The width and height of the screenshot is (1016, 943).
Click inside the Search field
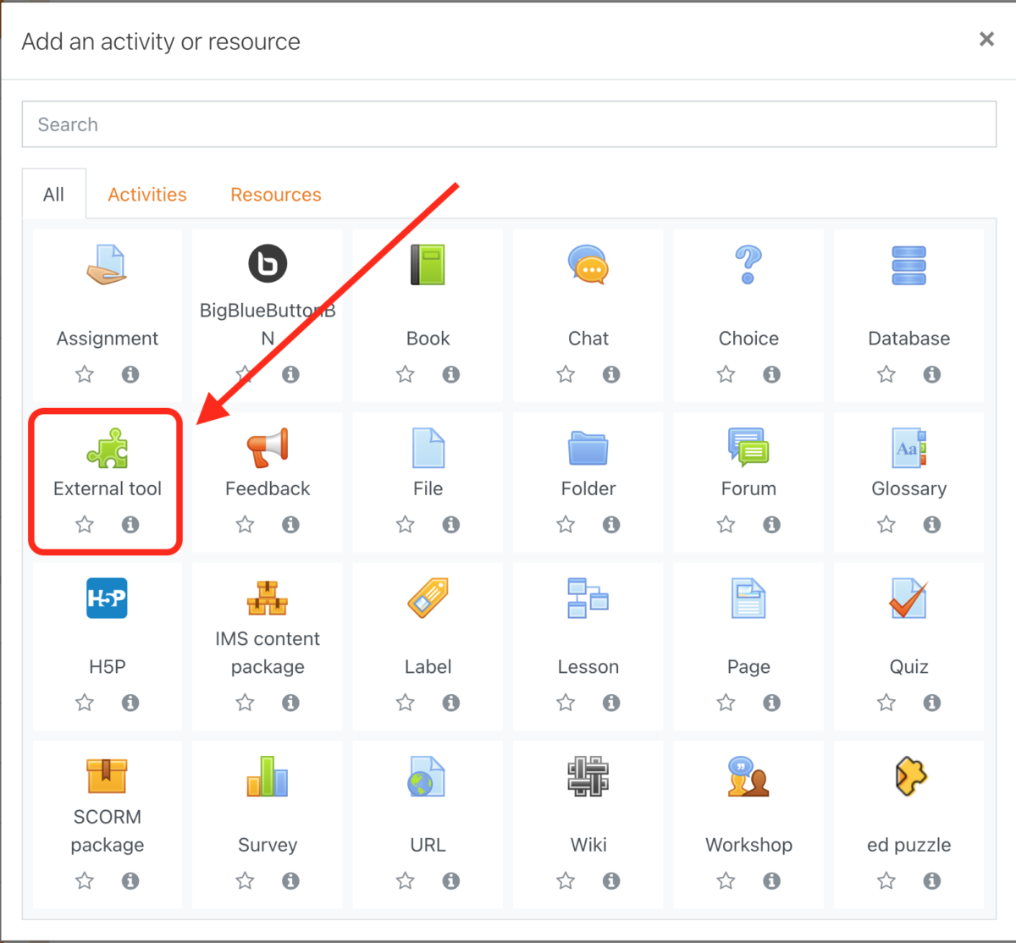[508, 124]
